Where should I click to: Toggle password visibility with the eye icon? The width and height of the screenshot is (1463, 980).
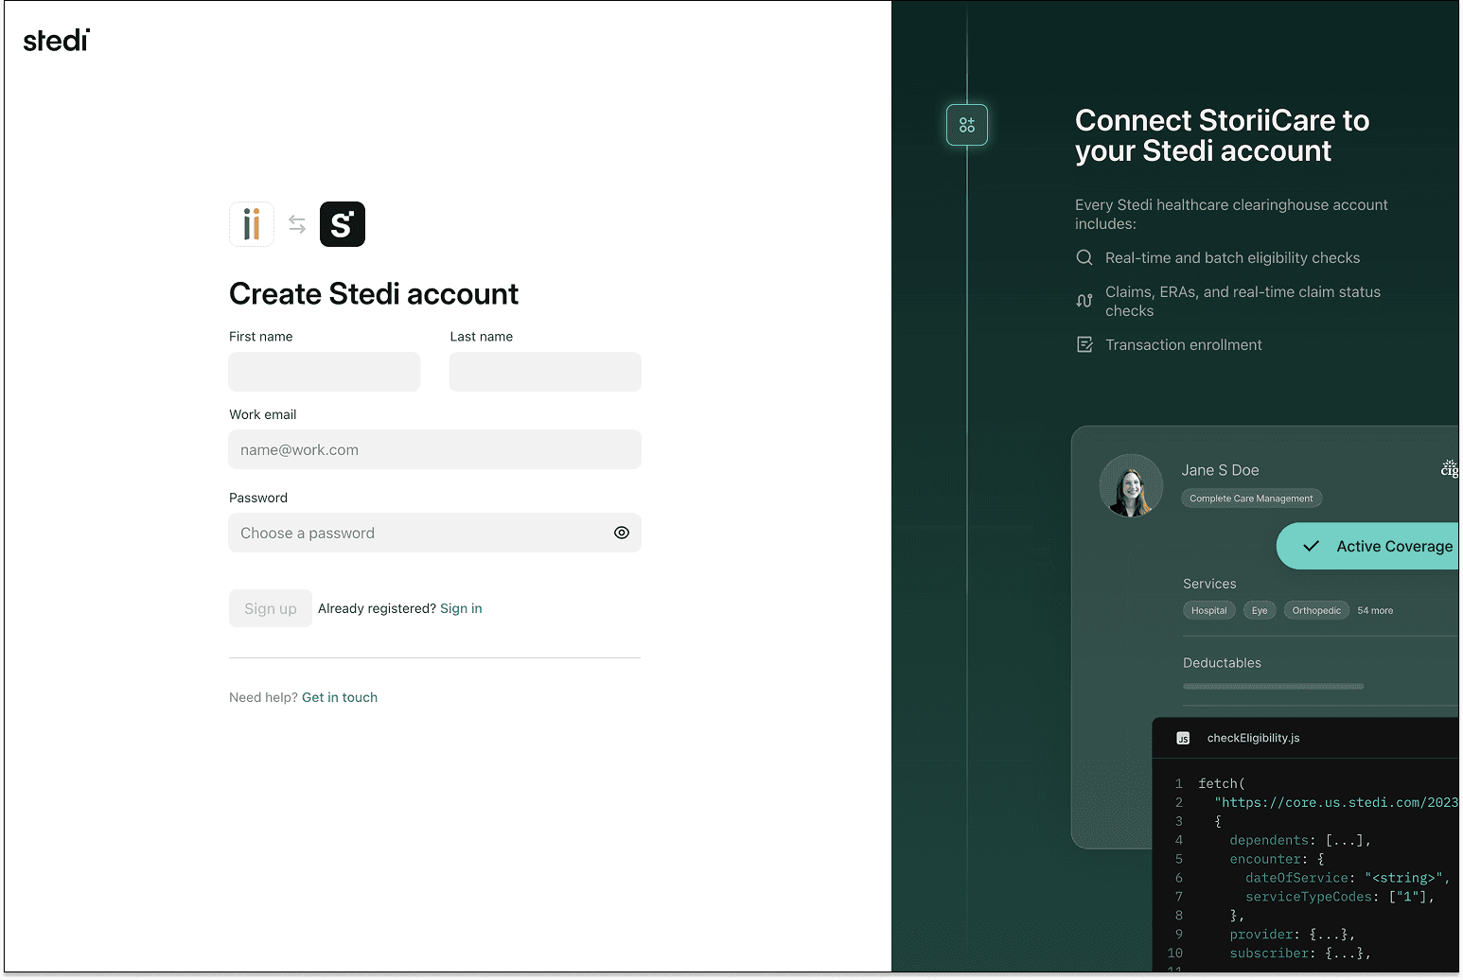[622, 533]
